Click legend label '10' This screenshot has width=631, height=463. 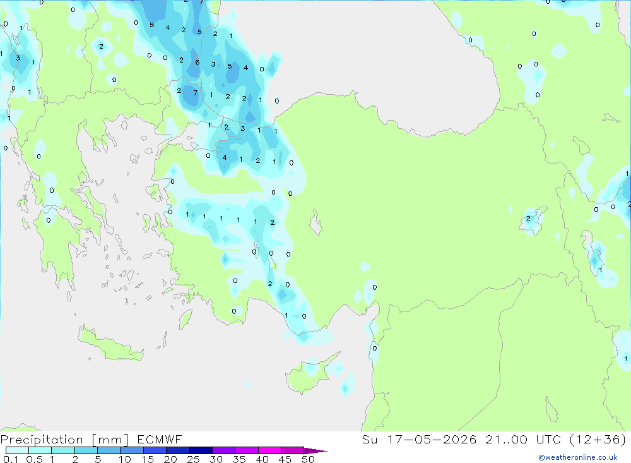tap(125, 459)
